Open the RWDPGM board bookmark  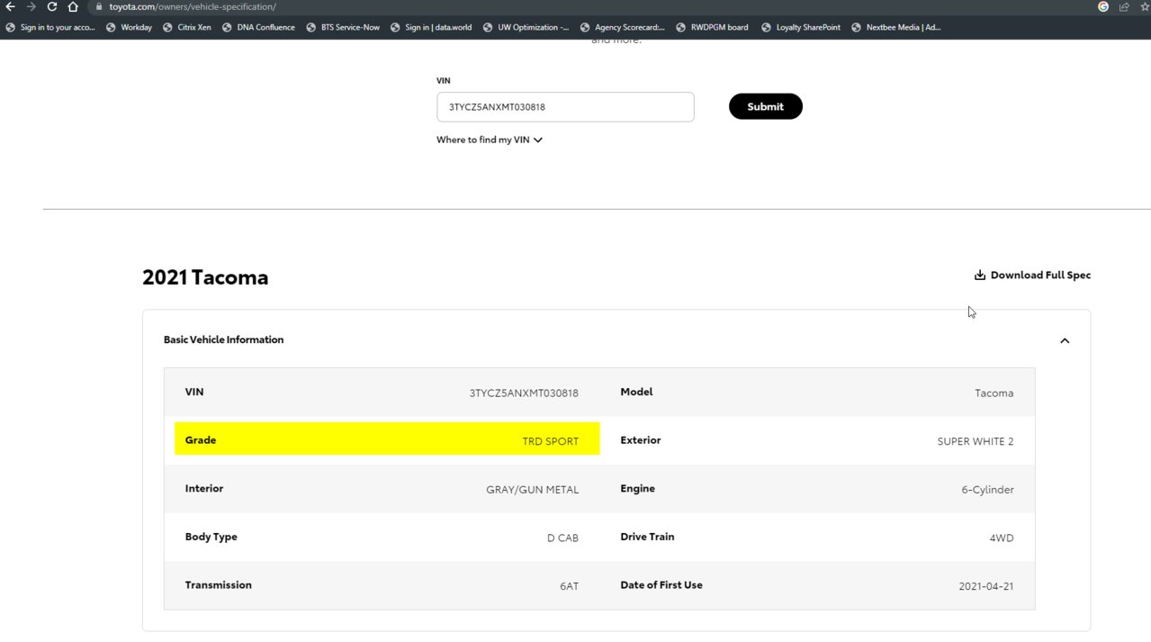(712, 27)
